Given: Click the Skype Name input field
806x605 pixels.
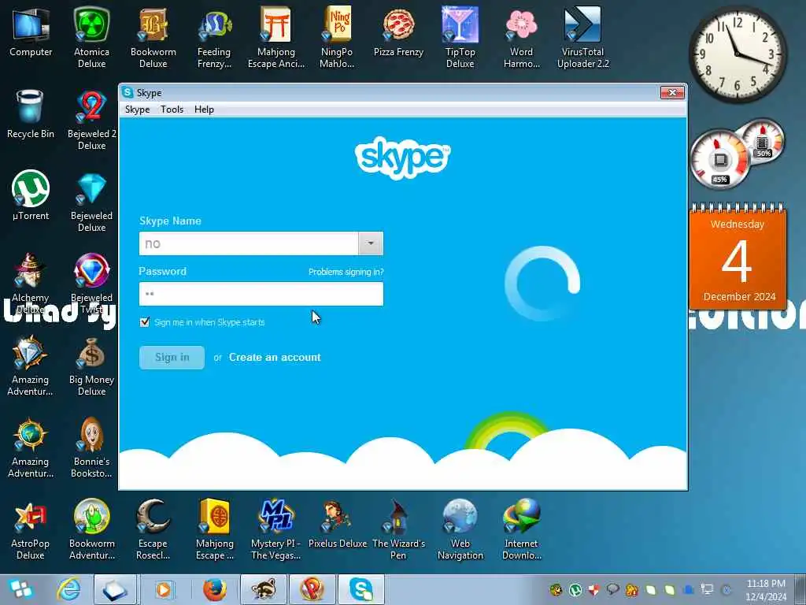Looking at the screenshot, I should pyautogui.click(x=249, y=243).
